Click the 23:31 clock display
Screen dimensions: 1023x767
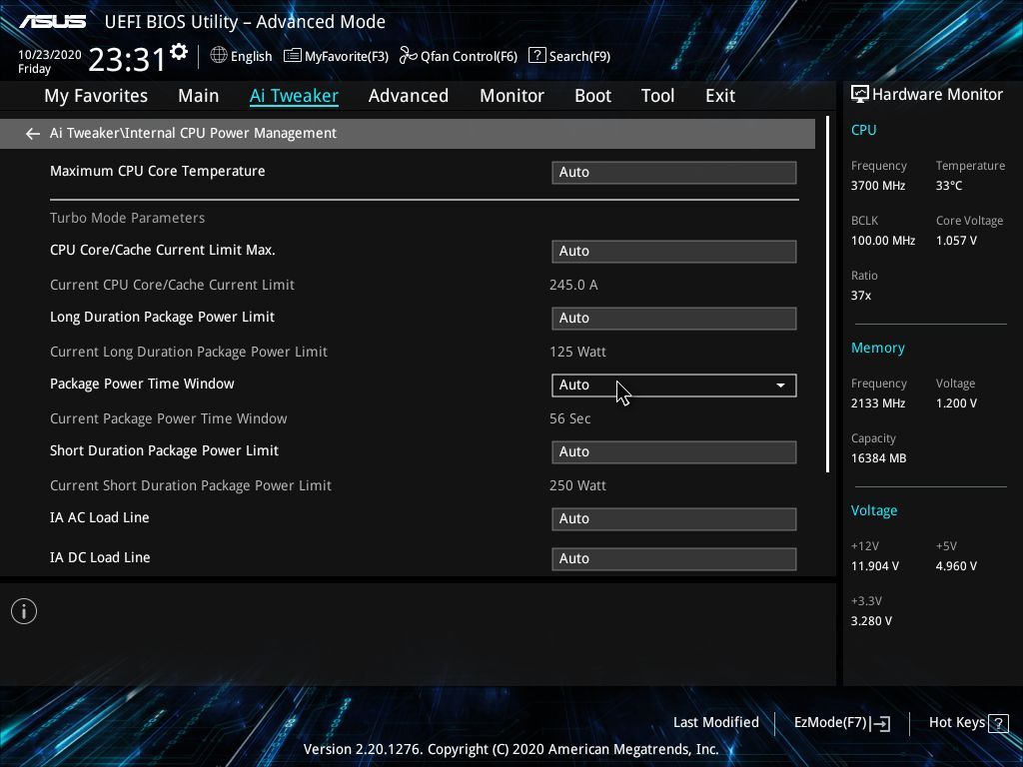pos(127,60)
